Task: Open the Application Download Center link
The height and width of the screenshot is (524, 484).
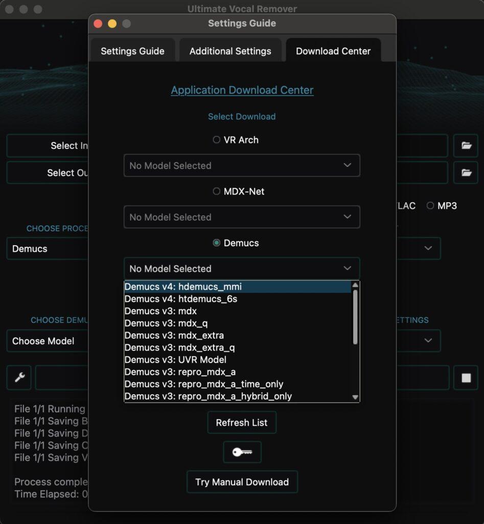Action: [x=242, y=91]
